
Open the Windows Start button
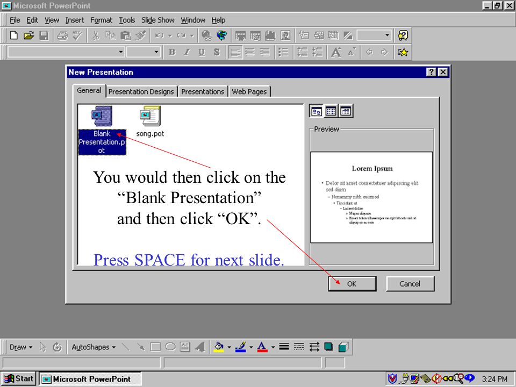(18, 379)
